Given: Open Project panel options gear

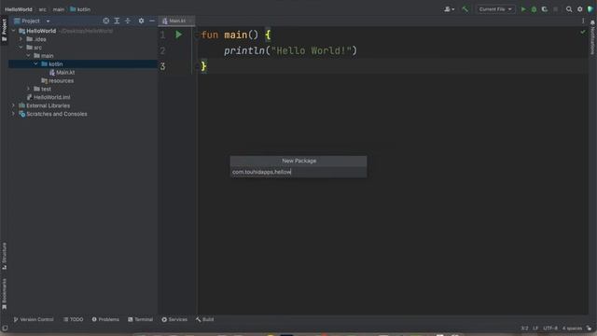Looking at the screenshot, I should pos(141,21).
